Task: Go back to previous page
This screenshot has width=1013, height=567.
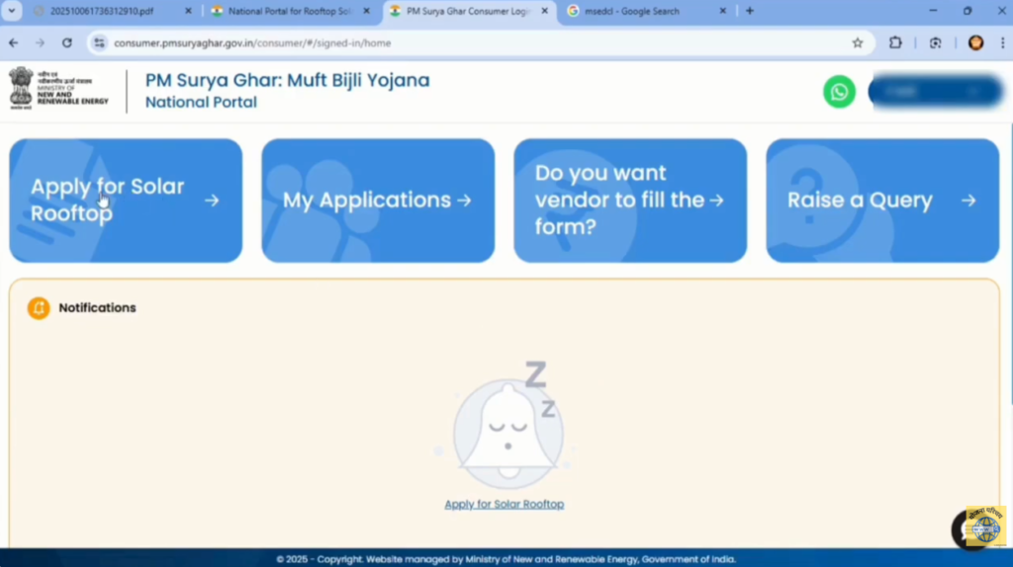Action: click(13, 42)
